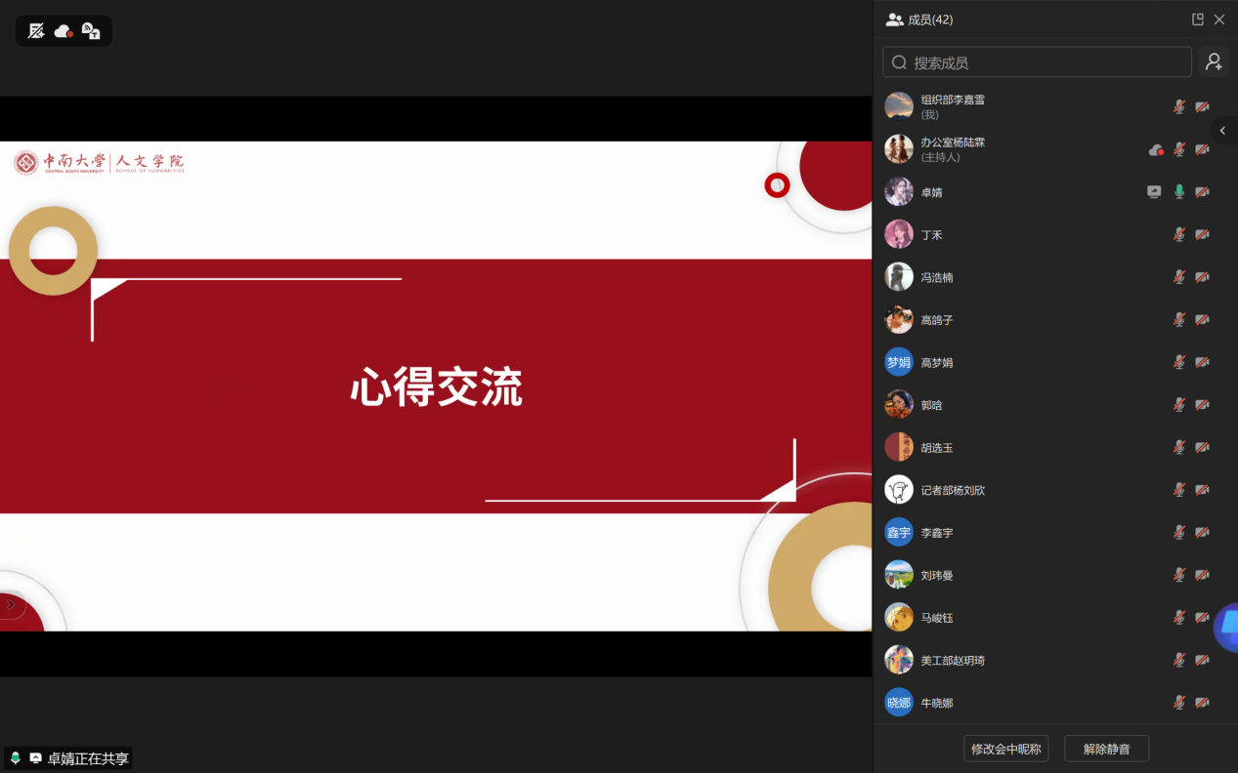The width and height of the screenshot is (1238, 773).
Task: Expand the slide-out arrow at left of shared screen
Action: 11,605
